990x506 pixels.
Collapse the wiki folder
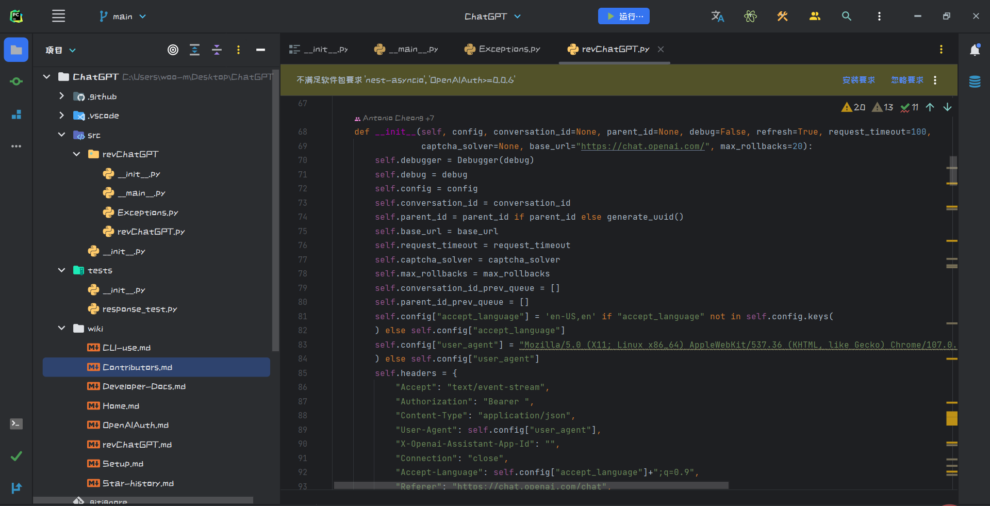61,328
